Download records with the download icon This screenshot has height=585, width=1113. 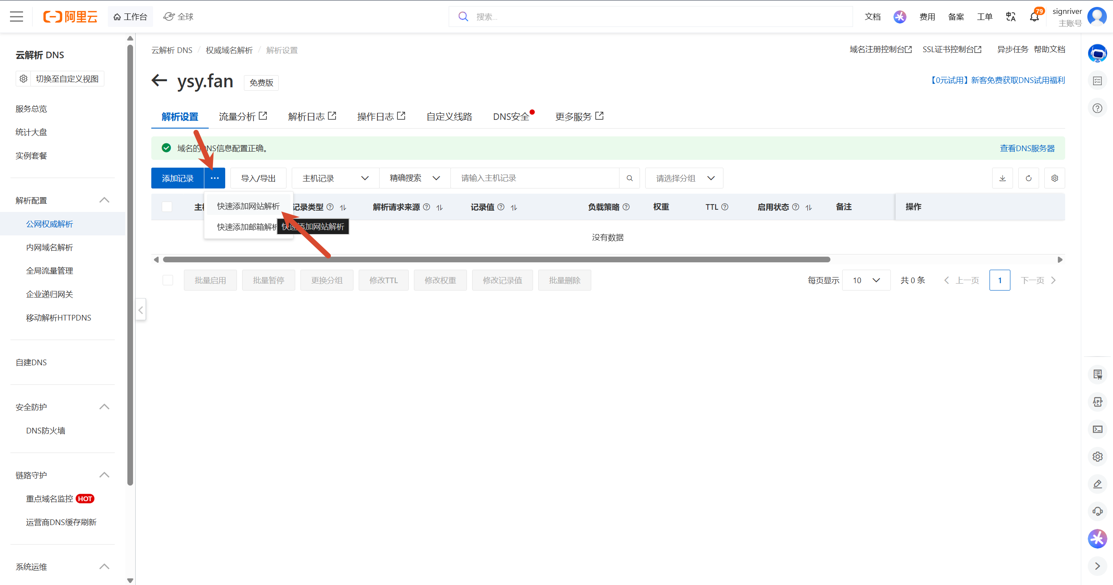click(1003, 178)
